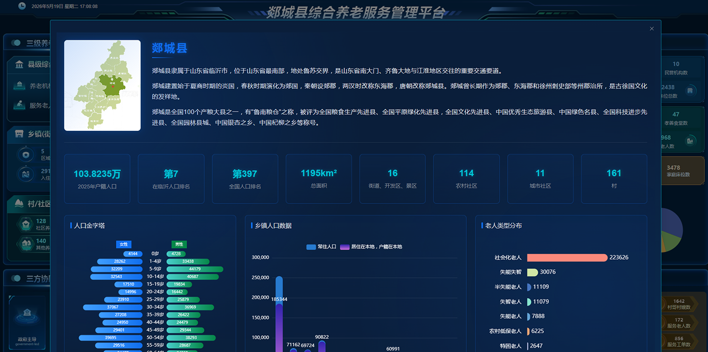Click the 114 农村社区 card

pos(466,179)
